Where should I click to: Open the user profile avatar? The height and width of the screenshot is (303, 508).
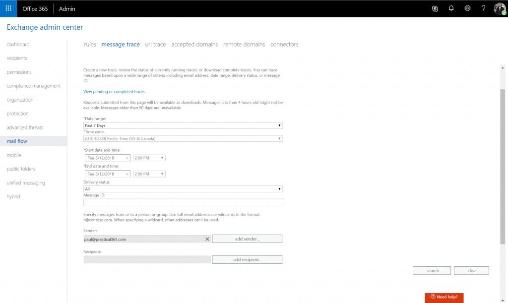pyautogui.click(x=499, y=8)
